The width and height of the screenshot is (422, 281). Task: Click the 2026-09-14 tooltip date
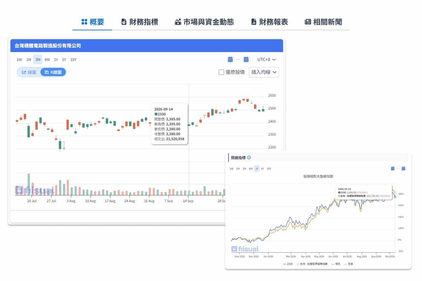coord(164,109)
